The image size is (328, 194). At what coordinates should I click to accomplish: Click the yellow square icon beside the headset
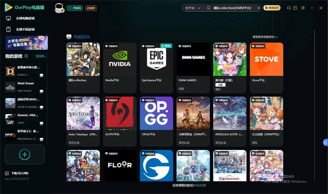295,8
